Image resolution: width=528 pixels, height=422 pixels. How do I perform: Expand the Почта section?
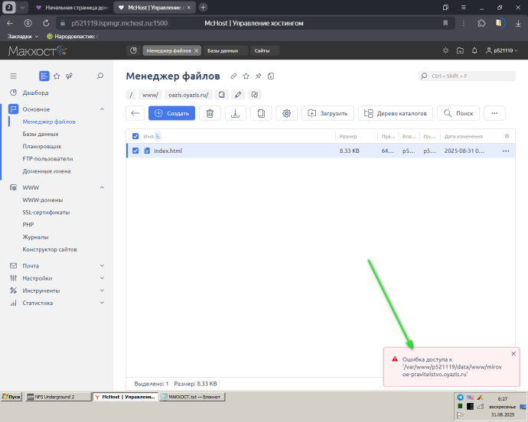click(x=102, y=265)
